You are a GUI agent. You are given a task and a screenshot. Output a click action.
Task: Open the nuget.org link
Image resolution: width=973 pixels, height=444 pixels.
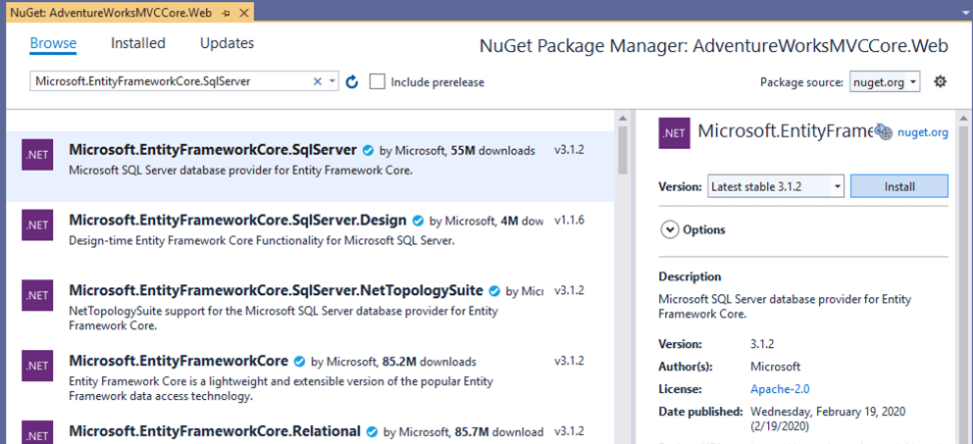click(x=923, y=132)
